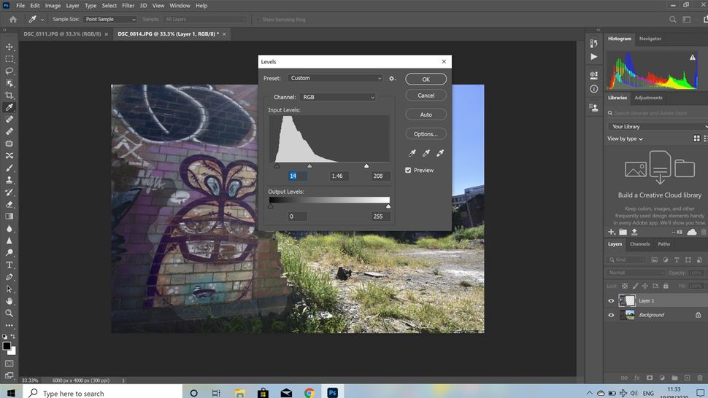Click the Home icon in options bar
The width and height of the screenshot is (708, 398).
click(13, 20)
